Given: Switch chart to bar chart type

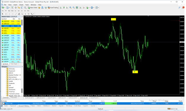Looking at the screenshot, I should point(61,8).
